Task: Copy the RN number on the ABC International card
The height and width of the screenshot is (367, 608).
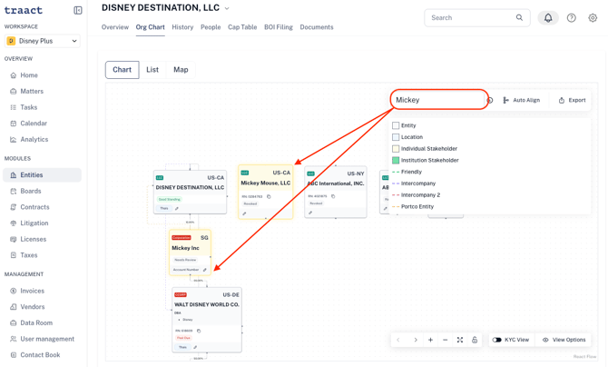Action: coord(333,196)
